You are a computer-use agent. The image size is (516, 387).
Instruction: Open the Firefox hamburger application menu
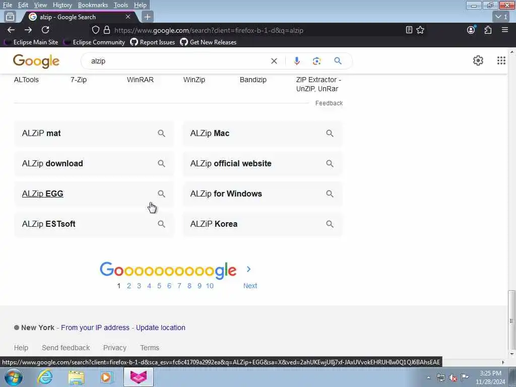(x=505, y=30)
